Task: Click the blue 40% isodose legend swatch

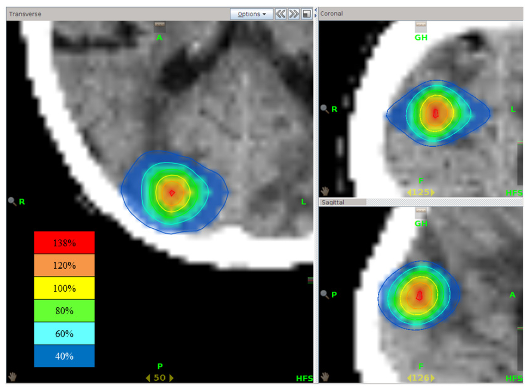Action: 64,356
